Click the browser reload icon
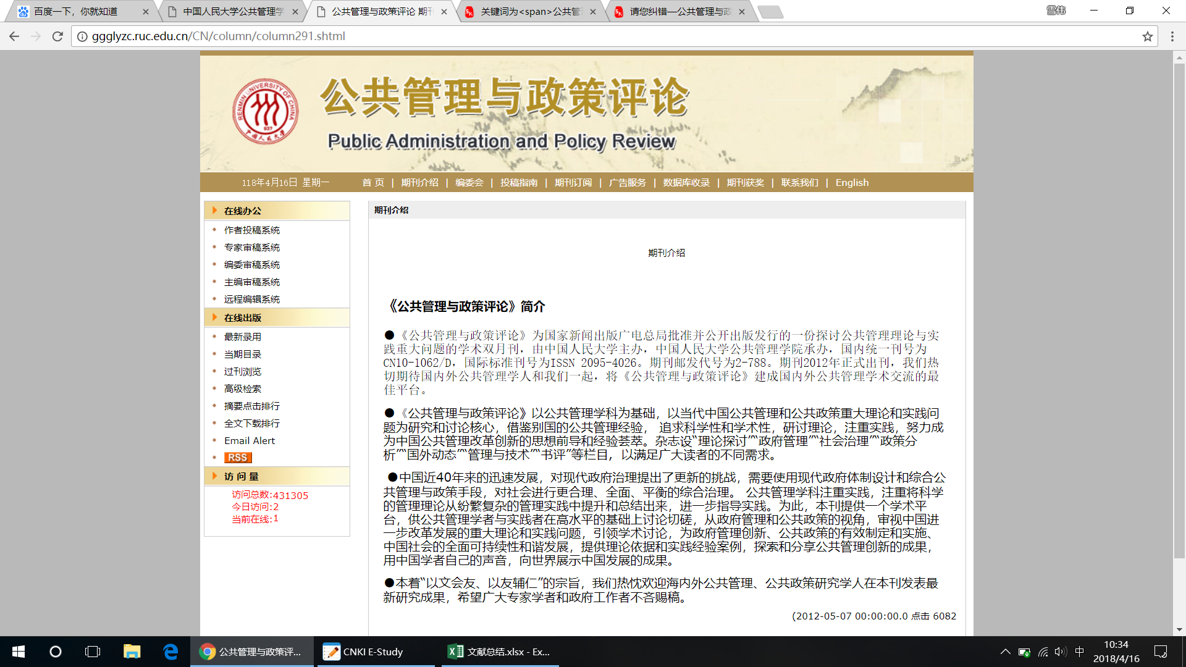Screen dimensions: 1186x667 57,36
